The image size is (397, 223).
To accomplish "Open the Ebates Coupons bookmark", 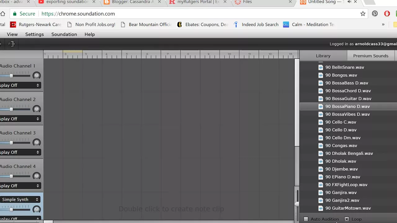I will pos(202,24).
